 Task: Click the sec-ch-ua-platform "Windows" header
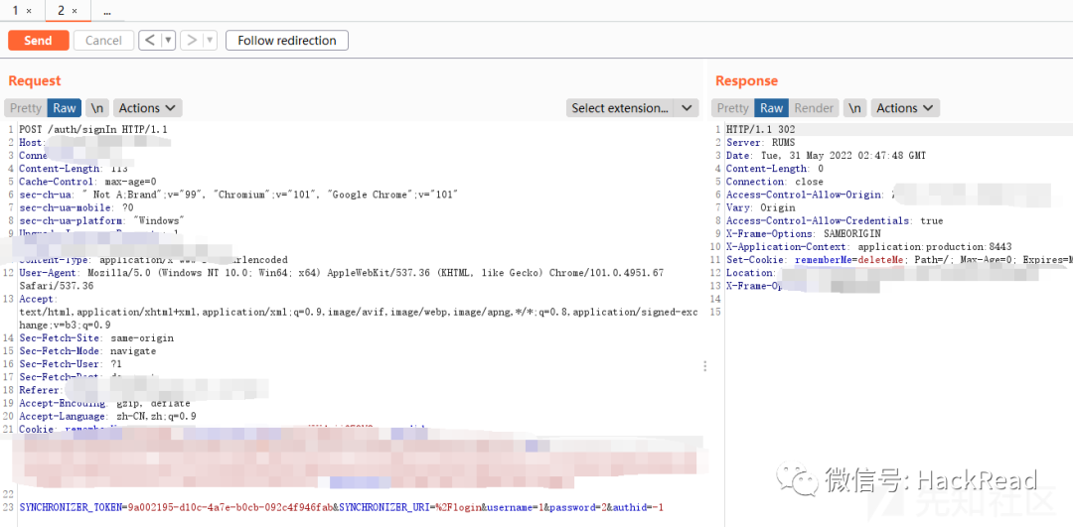(x=102, y=220)
